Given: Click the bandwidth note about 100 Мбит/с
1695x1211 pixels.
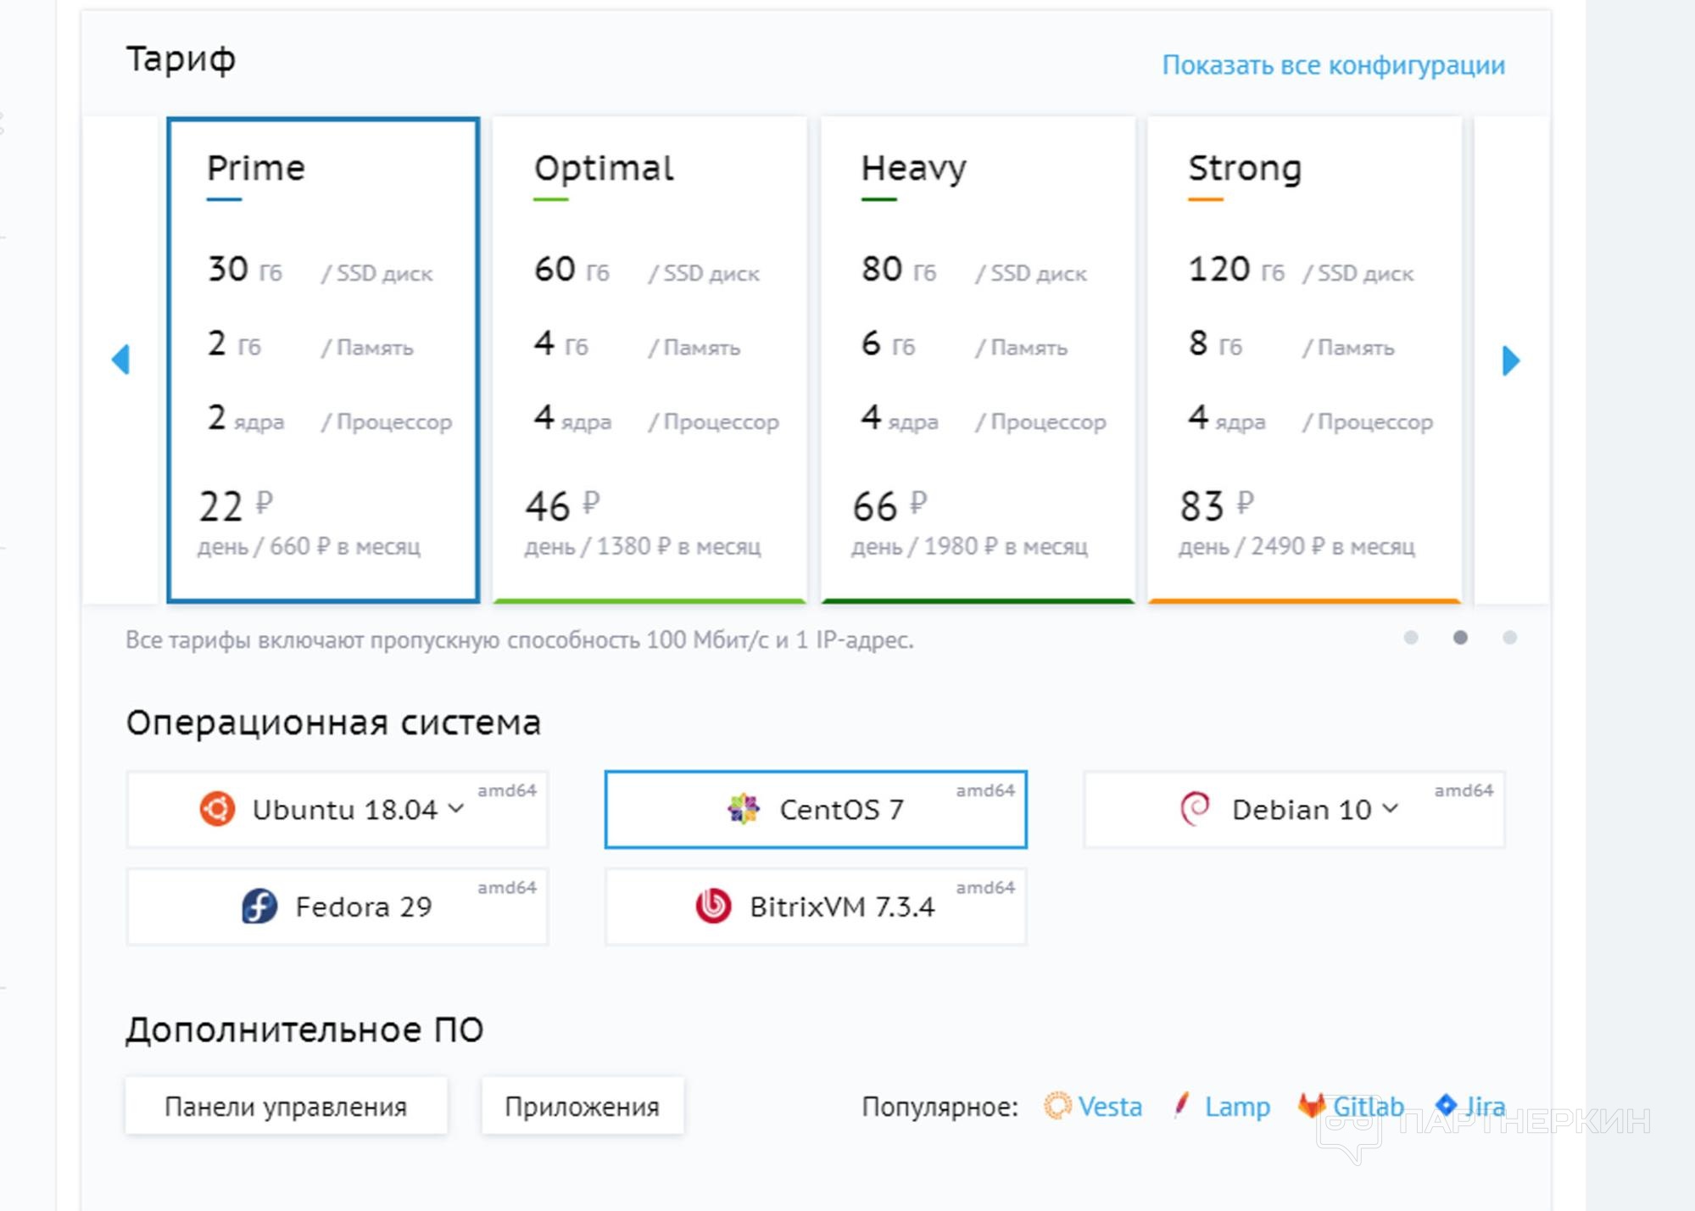Looking at the screenshot, I should pos(520,639).
